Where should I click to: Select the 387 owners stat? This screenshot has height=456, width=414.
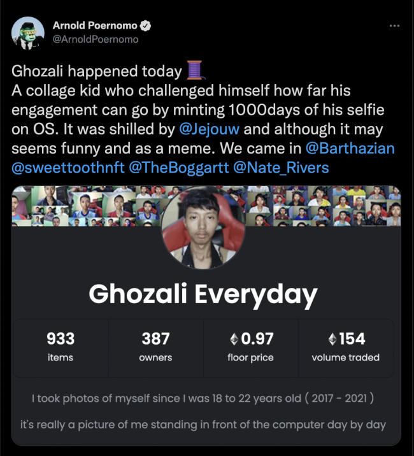pyautogui.click(x=155, y=346)
